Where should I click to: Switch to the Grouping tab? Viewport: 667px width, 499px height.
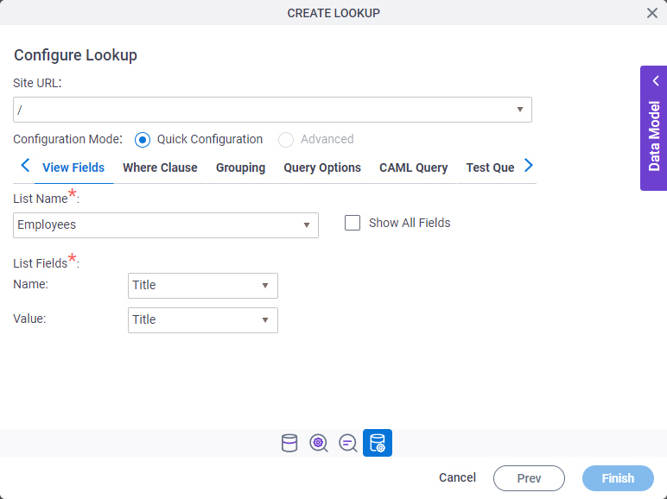[241, 167]
